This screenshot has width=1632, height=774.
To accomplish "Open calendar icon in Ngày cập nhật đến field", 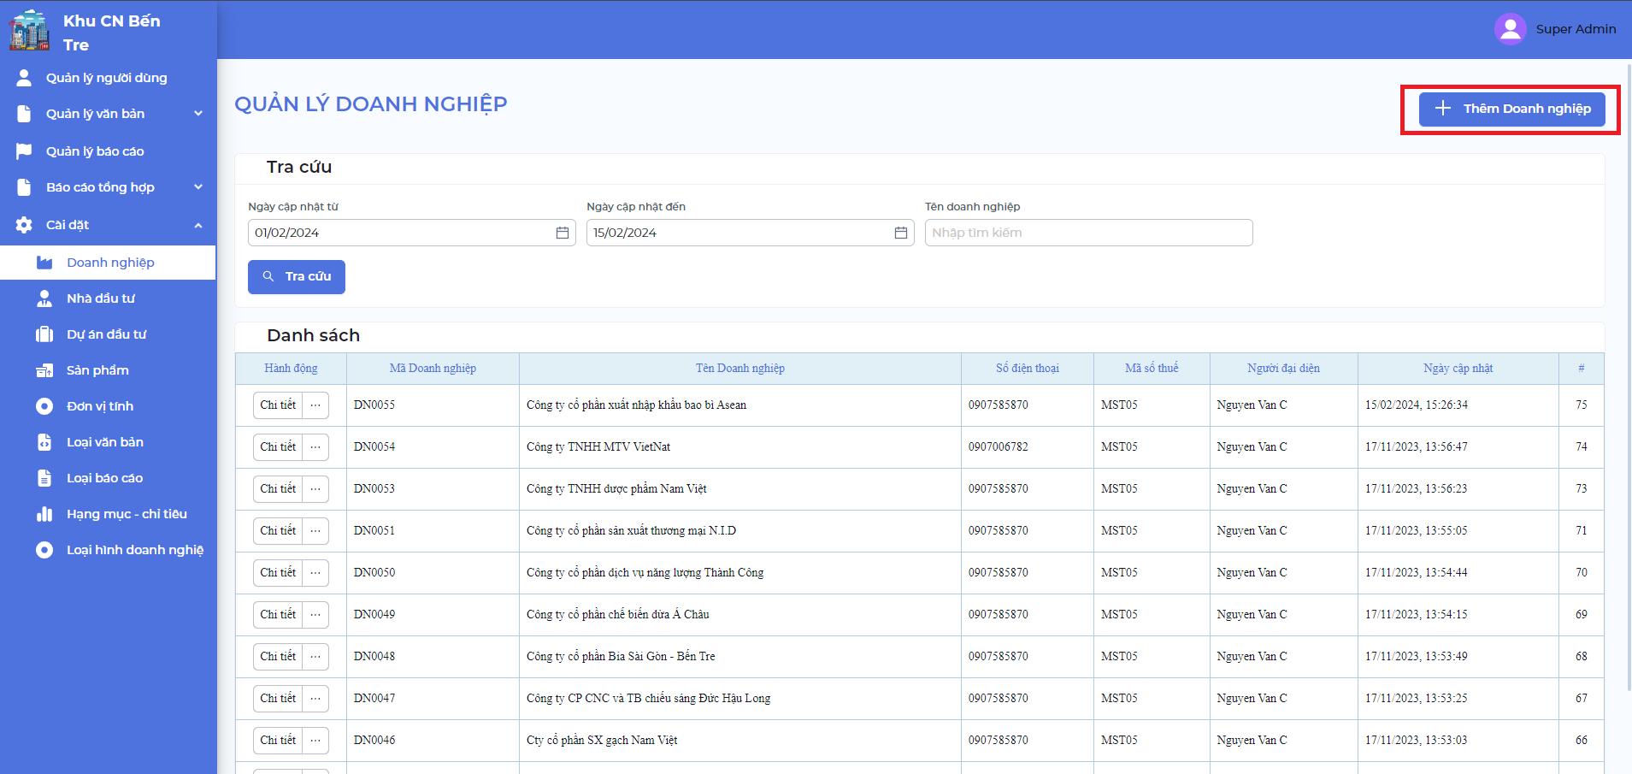I will (x=901, y=233).
